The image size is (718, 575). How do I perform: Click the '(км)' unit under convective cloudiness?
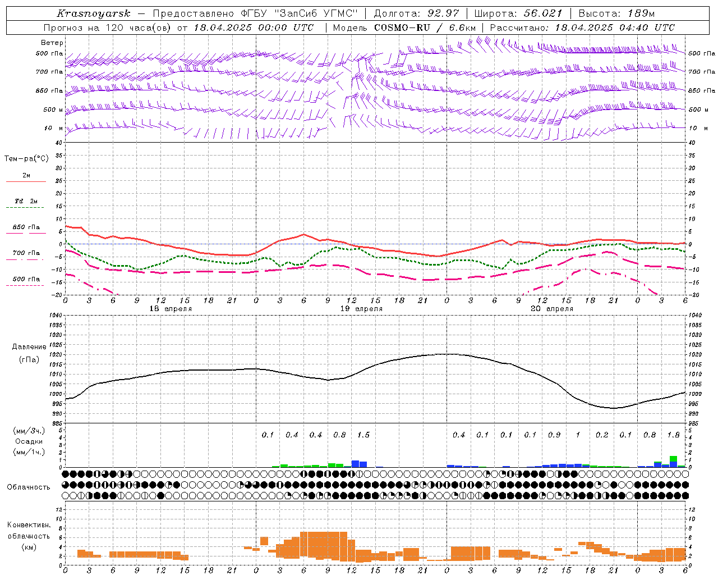29,547
